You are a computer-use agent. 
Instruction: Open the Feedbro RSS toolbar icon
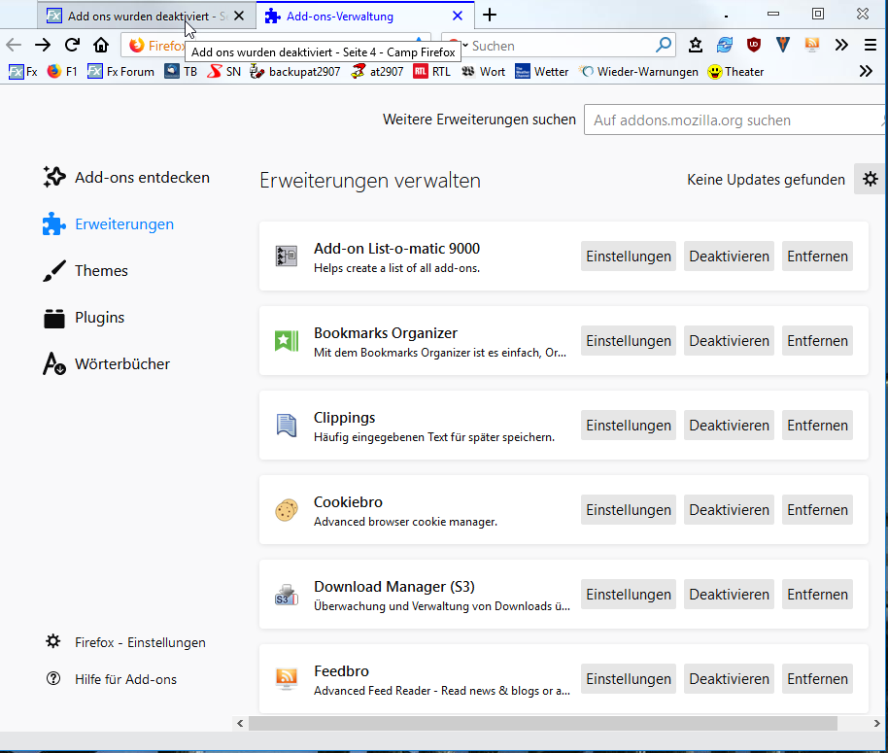coord(812,45)
